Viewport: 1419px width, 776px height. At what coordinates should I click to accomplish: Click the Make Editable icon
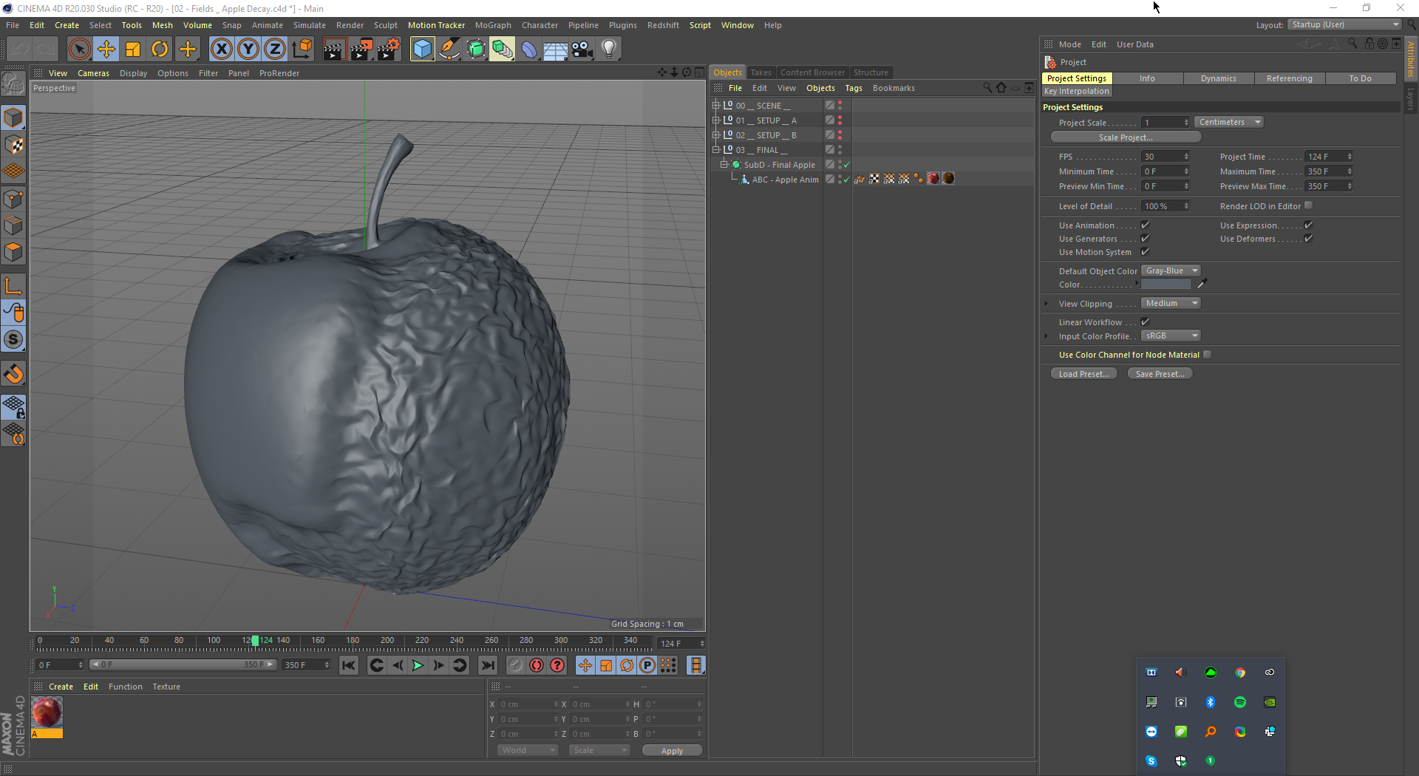[13, 84]
